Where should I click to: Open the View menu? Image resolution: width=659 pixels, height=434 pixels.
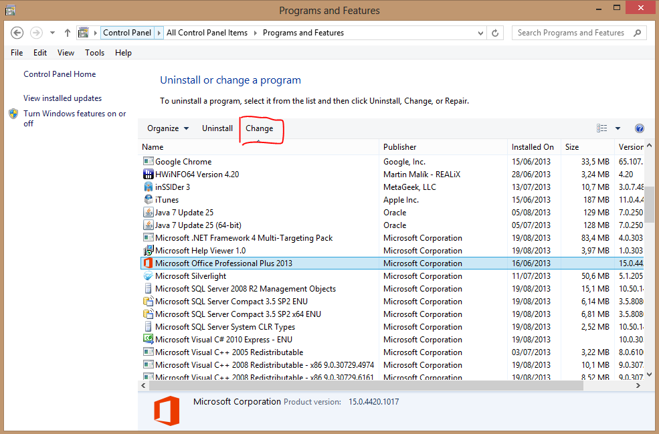coord(66,53)
